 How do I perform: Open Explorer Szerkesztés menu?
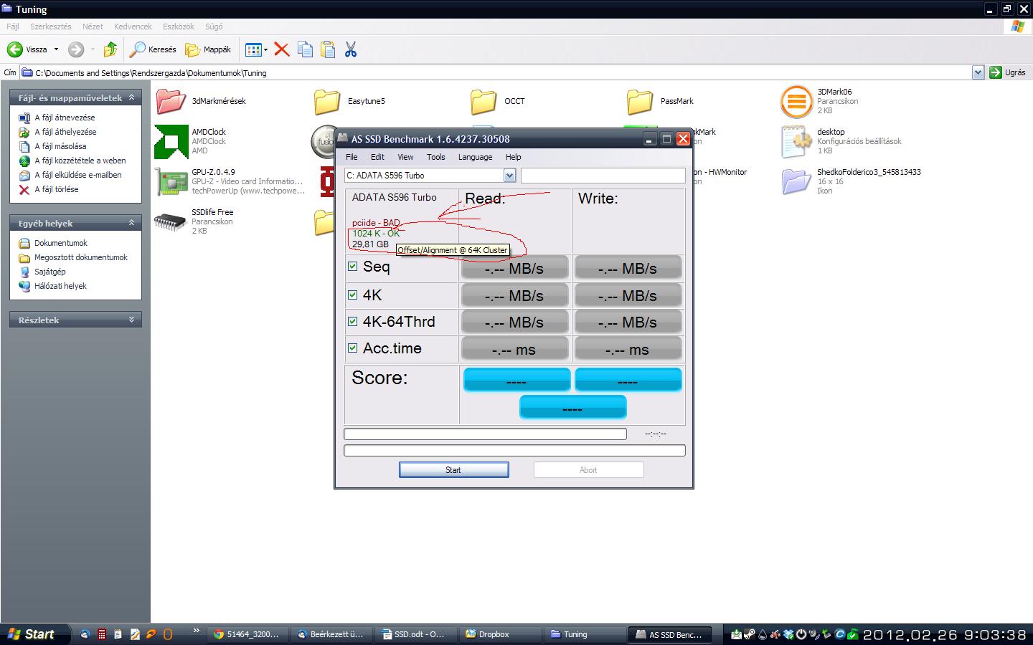point(50,27)
